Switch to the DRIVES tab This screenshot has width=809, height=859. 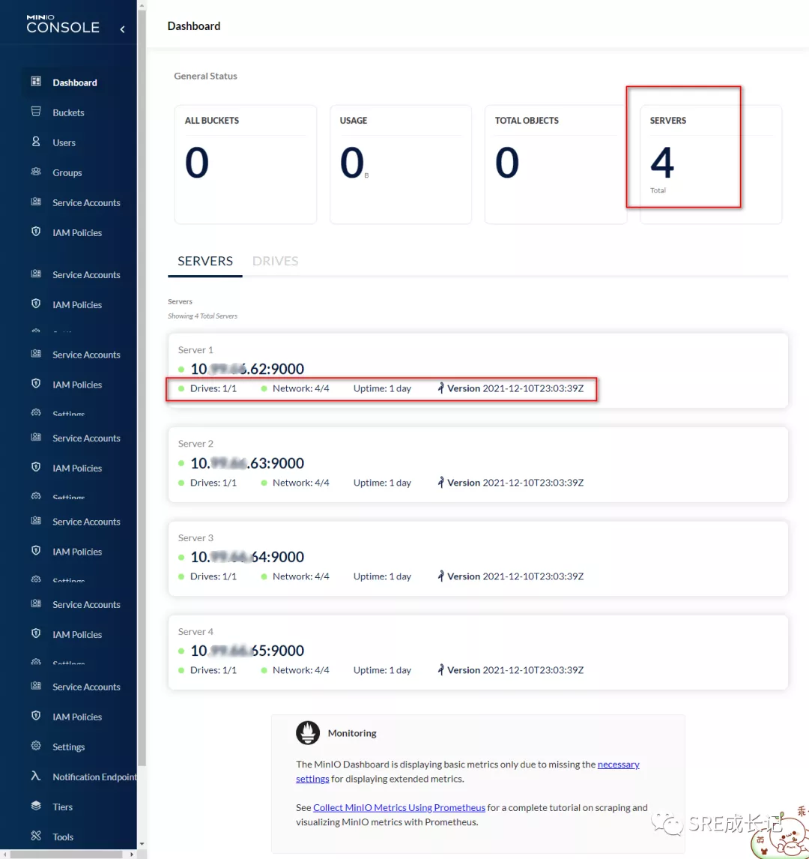click(x=276, y=261)
